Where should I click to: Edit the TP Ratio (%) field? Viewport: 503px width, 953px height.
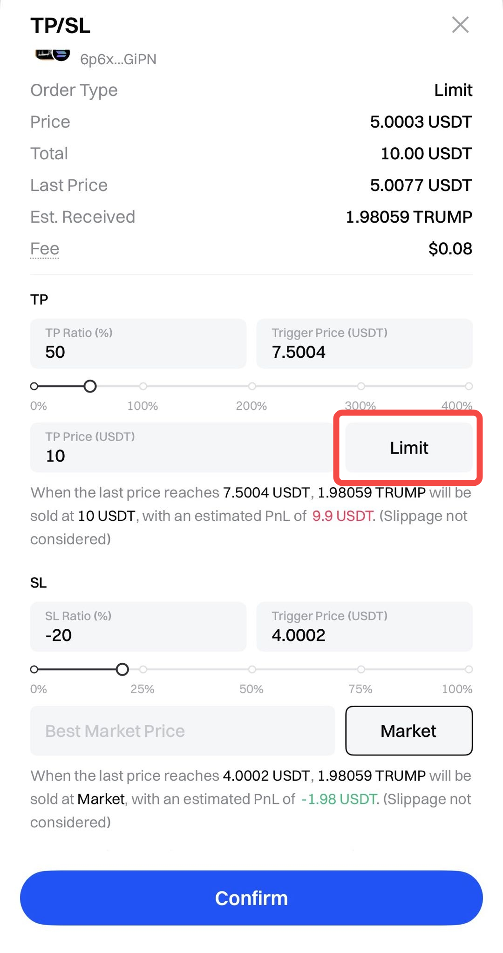[138, 344]
